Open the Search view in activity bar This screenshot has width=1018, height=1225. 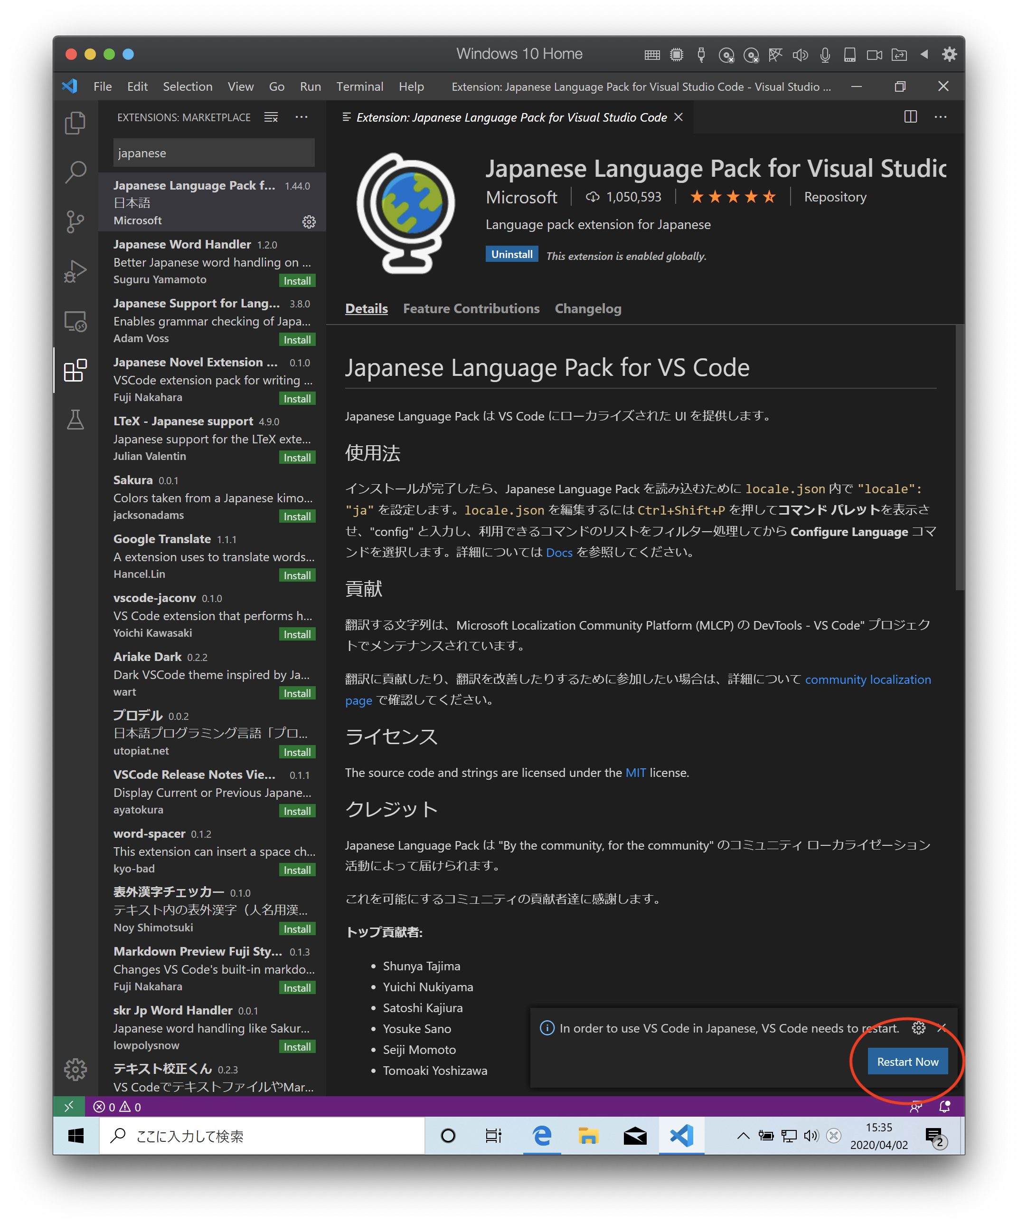pyautogui.click(x=75, y=172)
